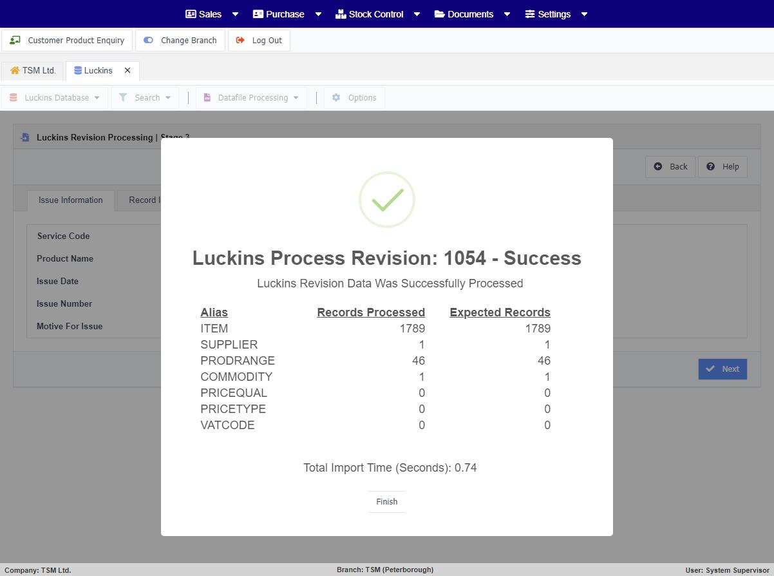Click the database icon on Luckins tab
The width and height of the screenshot is (774, 576).
[78, 70]
